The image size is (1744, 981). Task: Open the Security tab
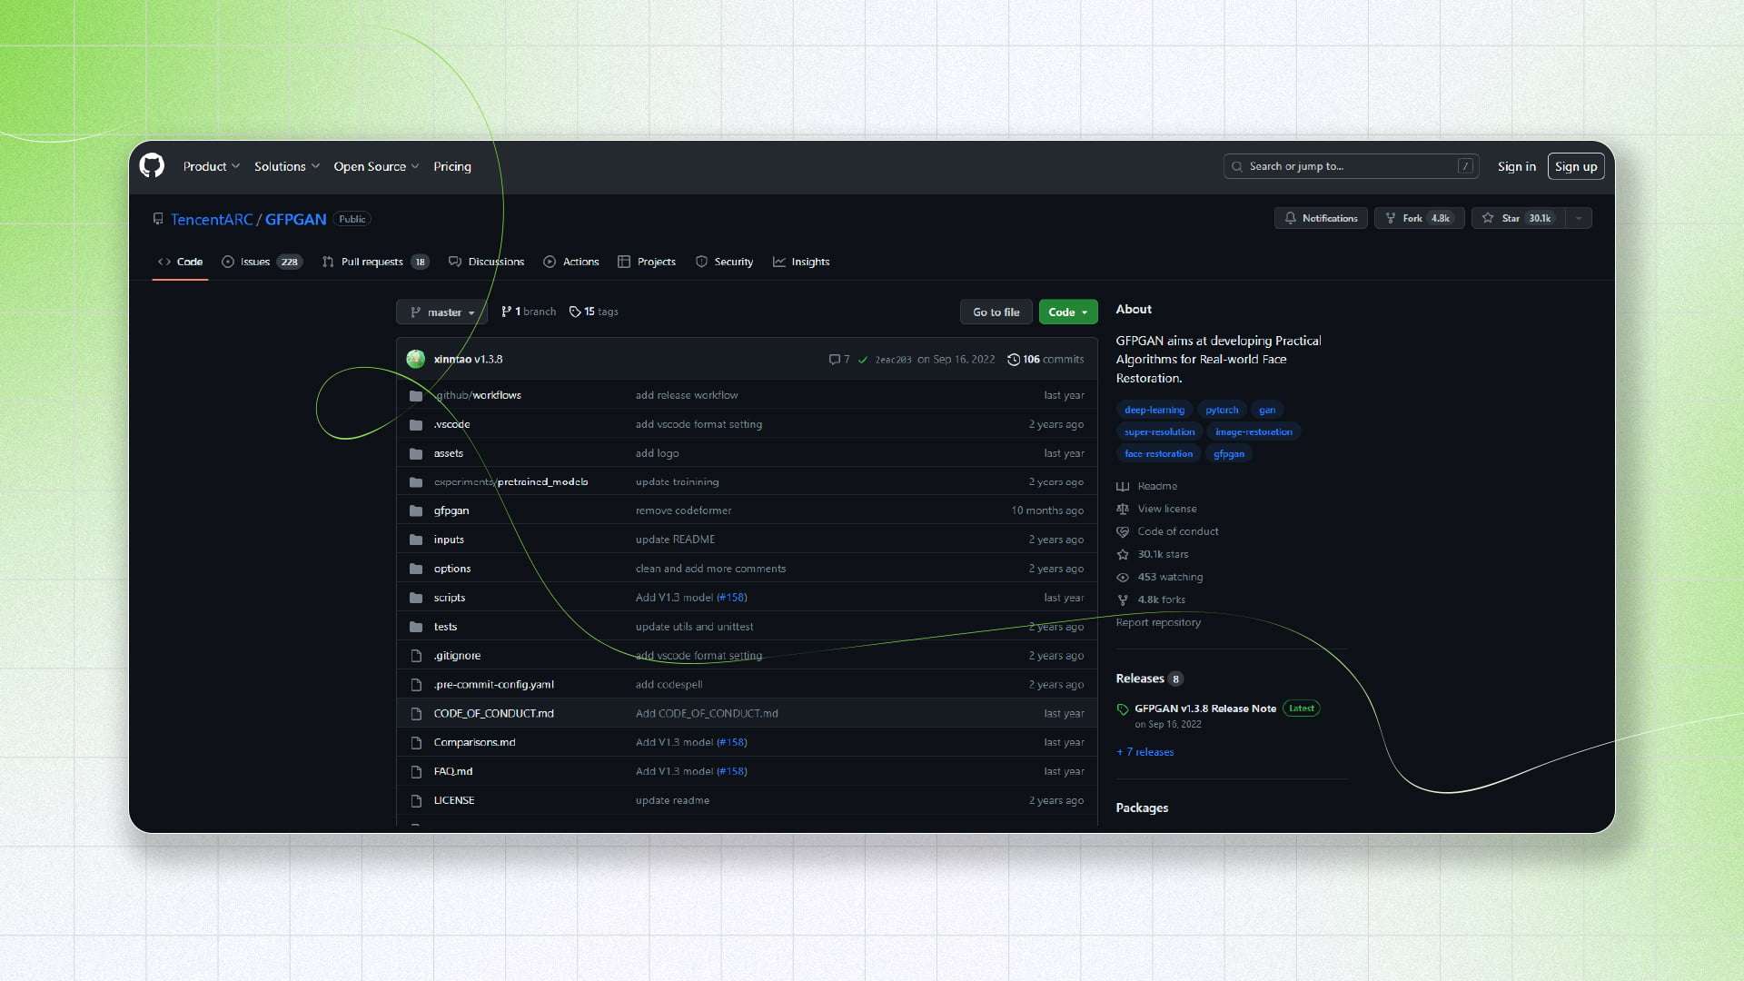point(724,262)
